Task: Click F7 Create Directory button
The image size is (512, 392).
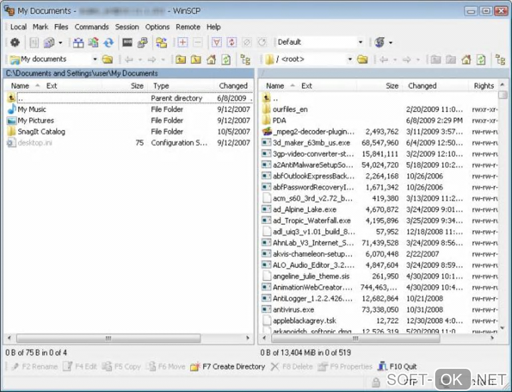Action: (228, 366)
